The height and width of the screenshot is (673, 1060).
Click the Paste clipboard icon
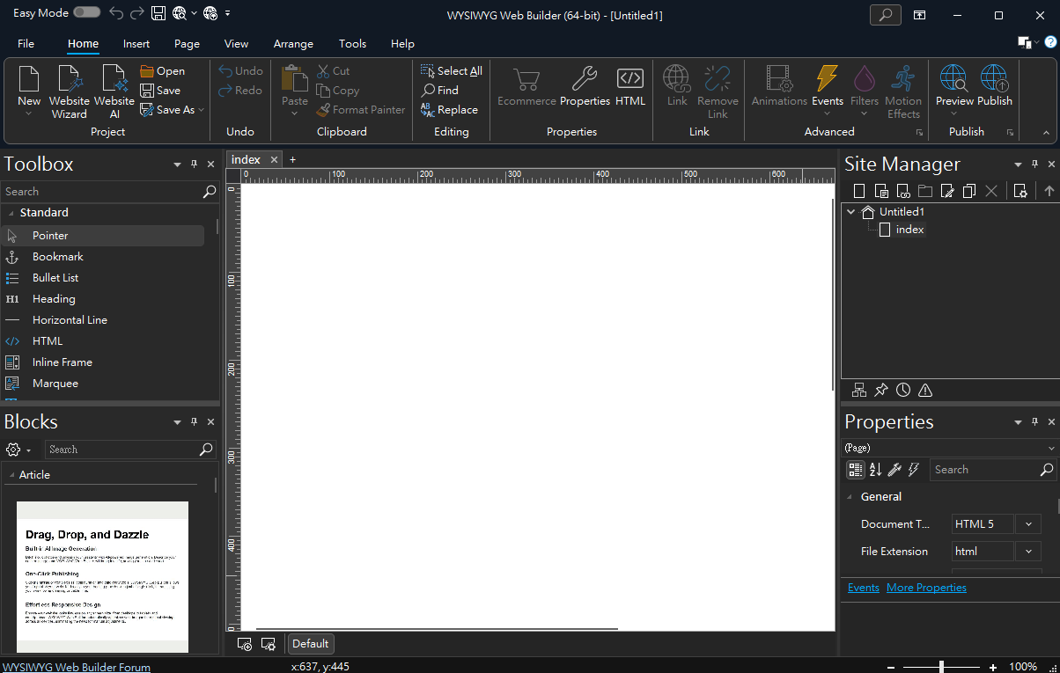[x=294, y=79]
